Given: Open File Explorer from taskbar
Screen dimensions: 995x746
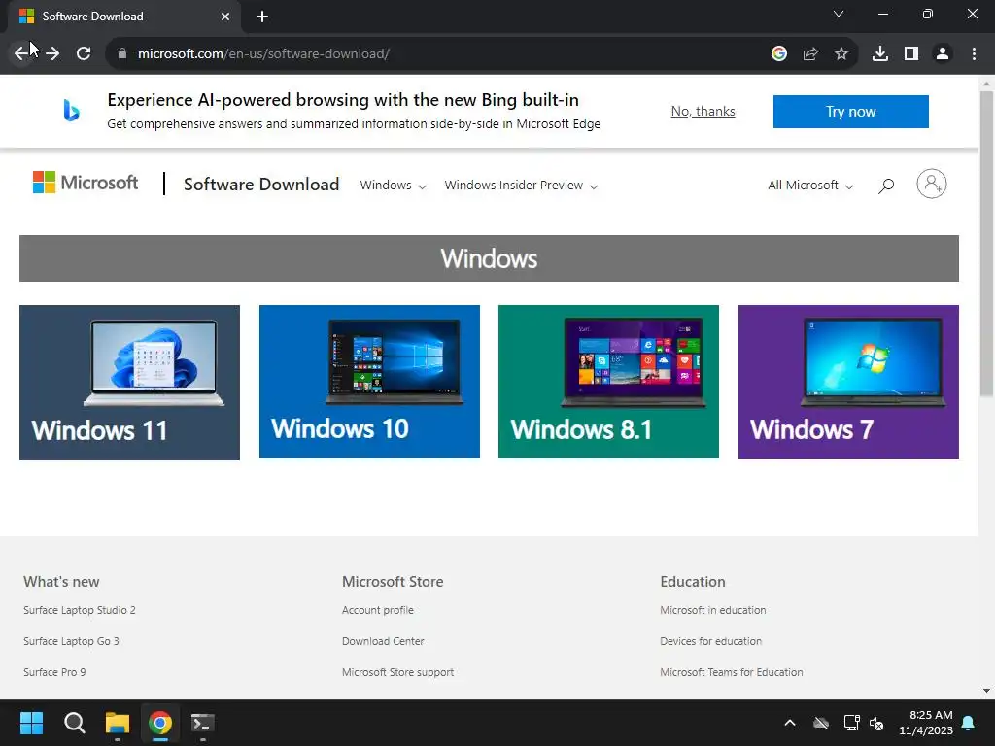Looking at the screenshot, I should [x=118, y=723].
